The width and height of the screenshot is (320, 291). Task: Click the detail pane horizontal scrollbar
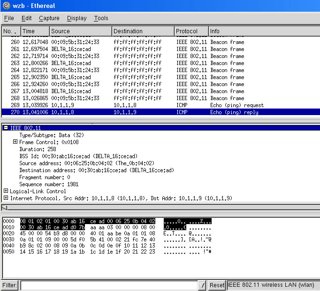(x=163, y=208)
